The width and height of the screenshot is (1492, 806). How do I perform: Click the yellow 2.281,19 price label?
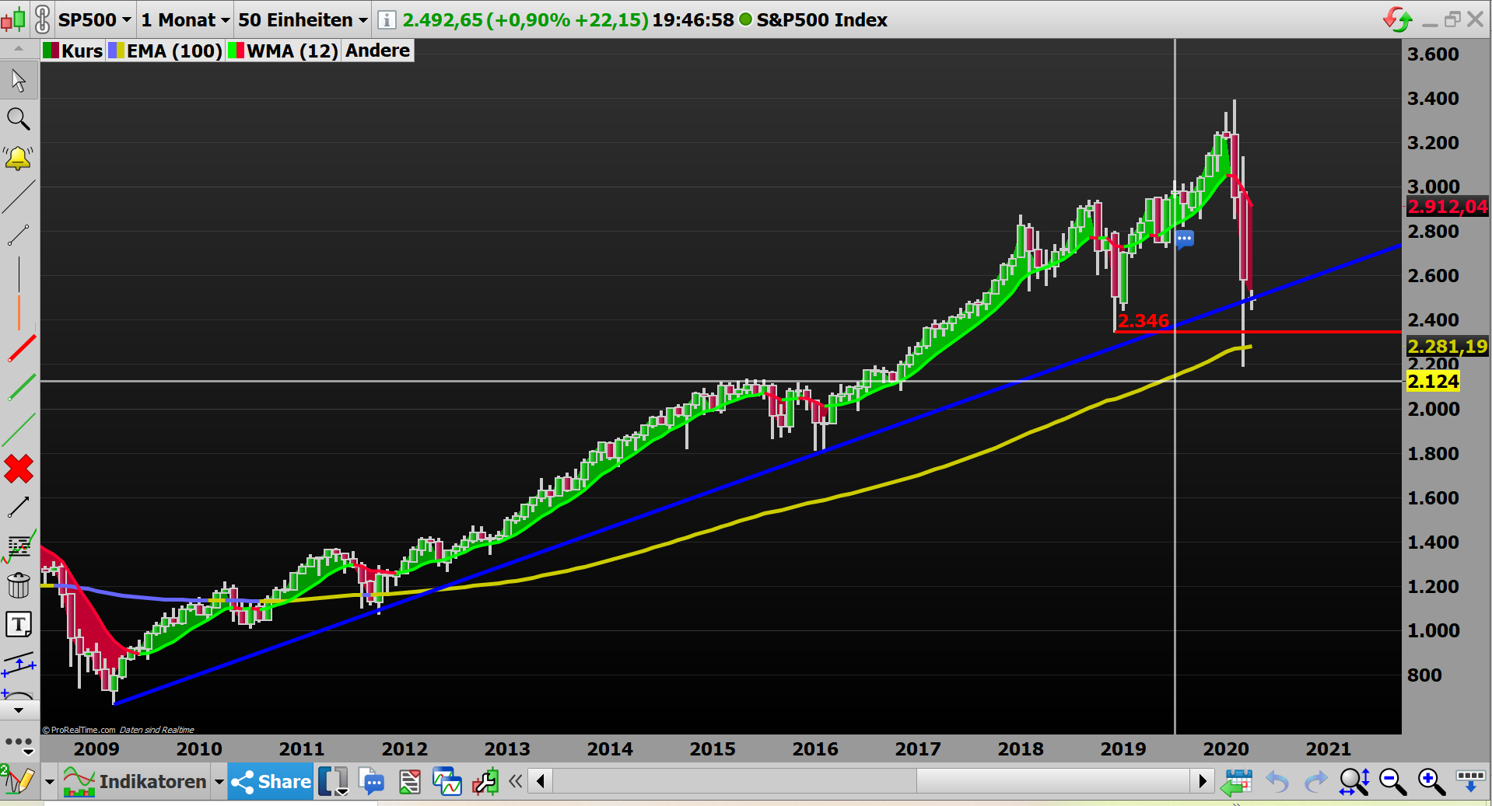1447,346
